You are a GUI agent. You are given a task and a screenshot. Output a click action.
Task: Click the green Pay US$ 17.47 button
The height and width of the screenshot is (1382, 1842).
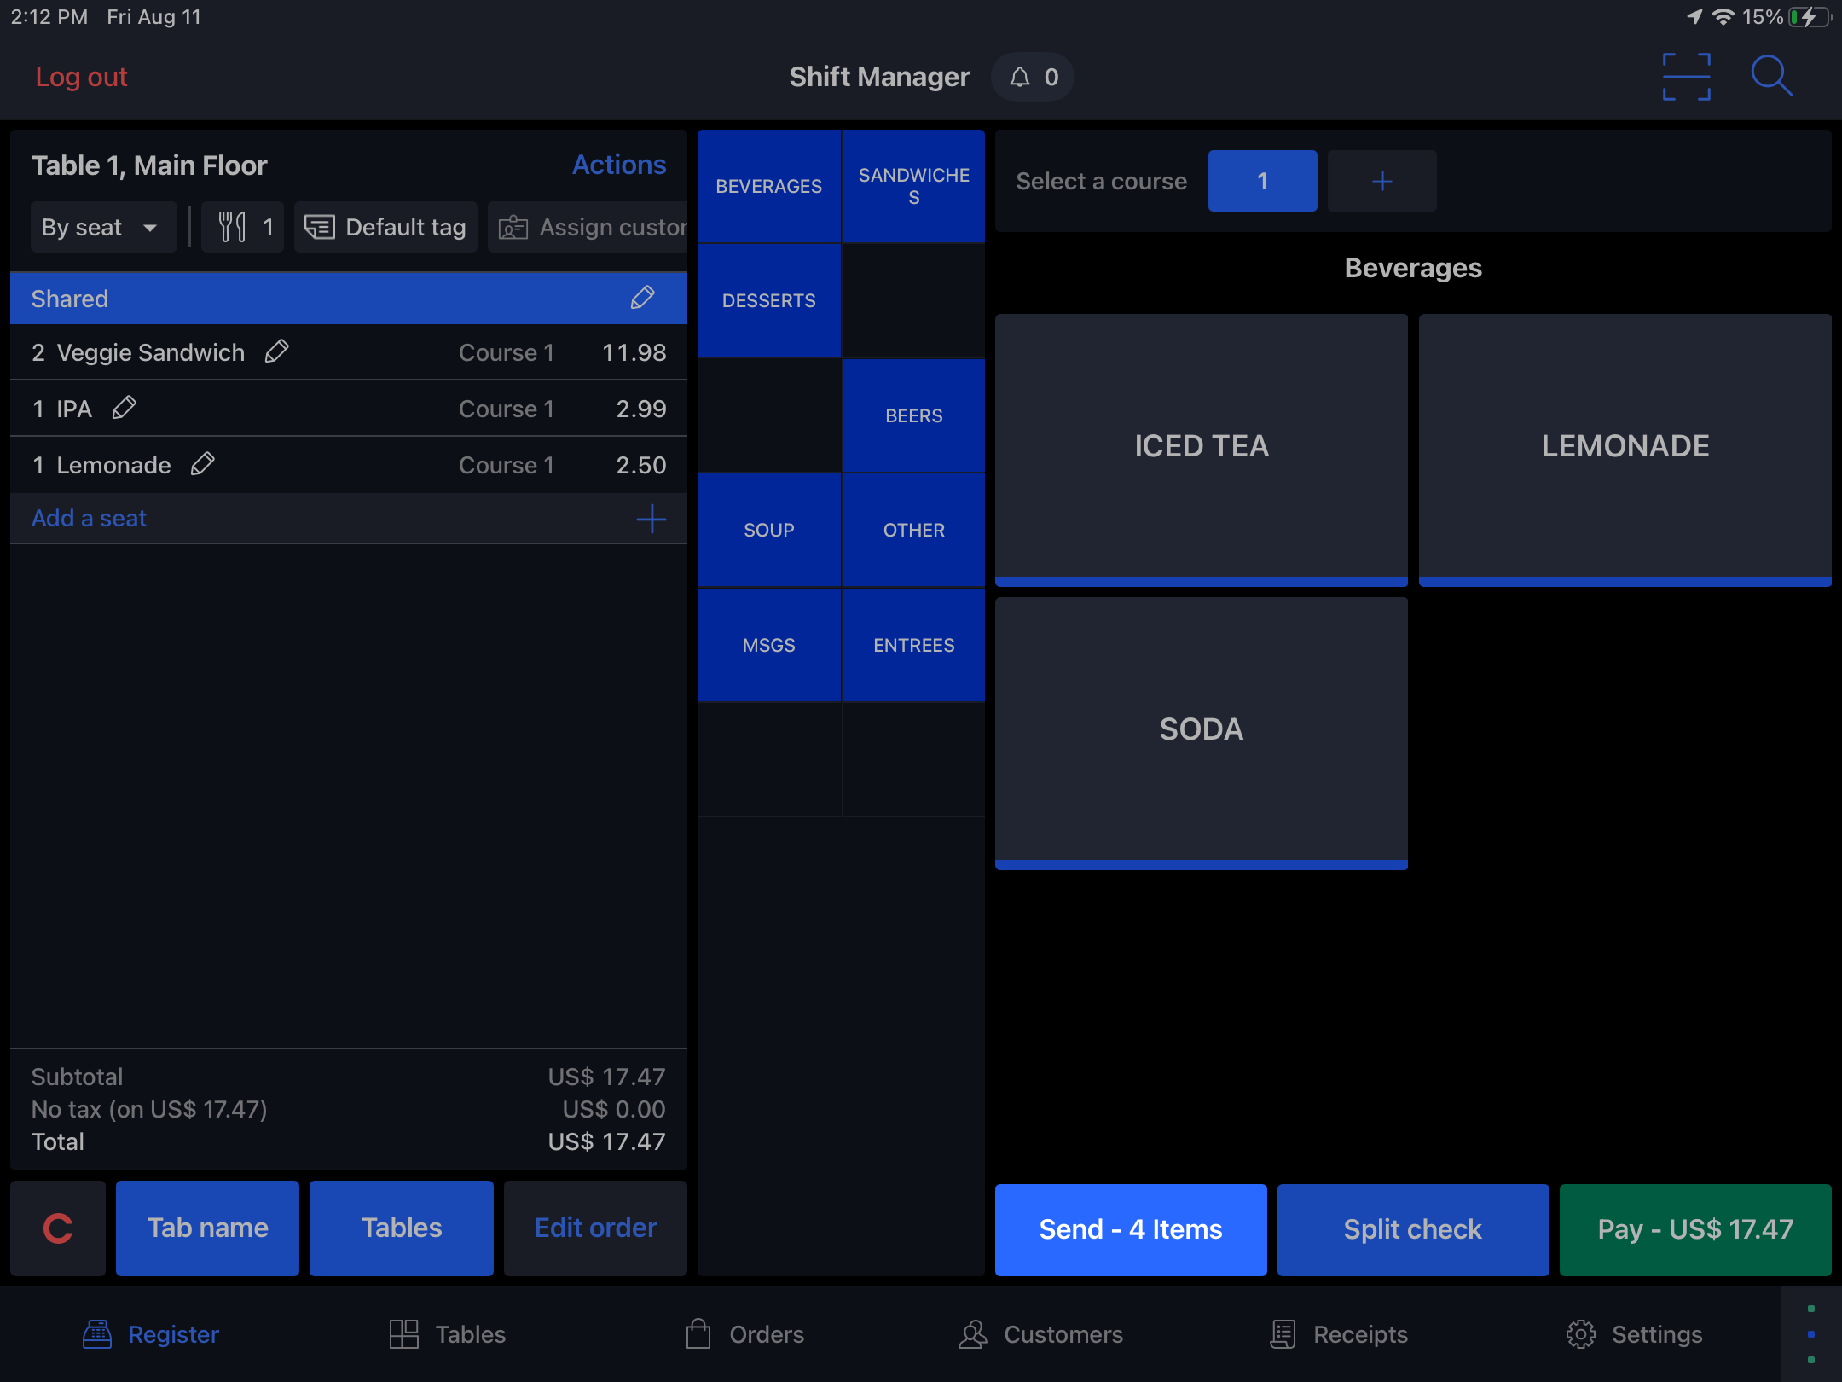[1694, 1229]
